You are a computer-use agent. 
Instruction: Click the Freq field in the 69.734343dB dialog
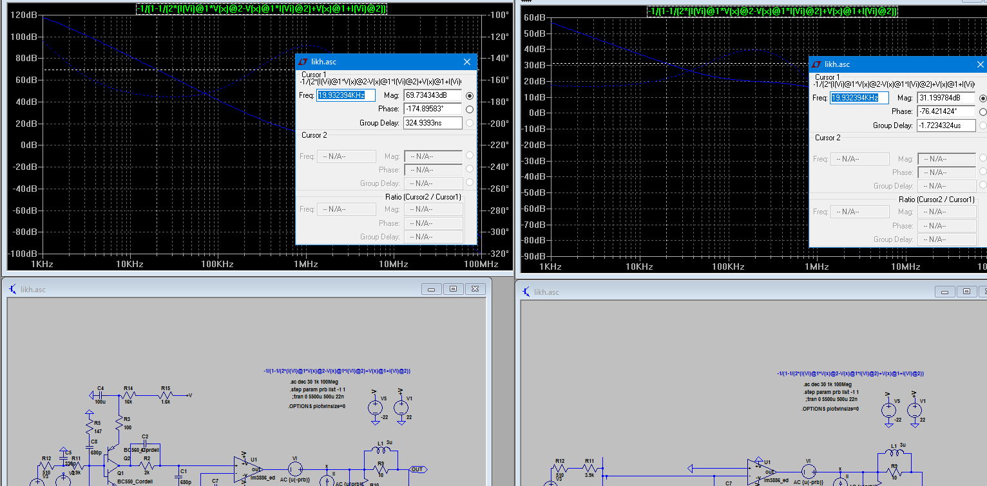pyautogui.click(x=346, y=95)
